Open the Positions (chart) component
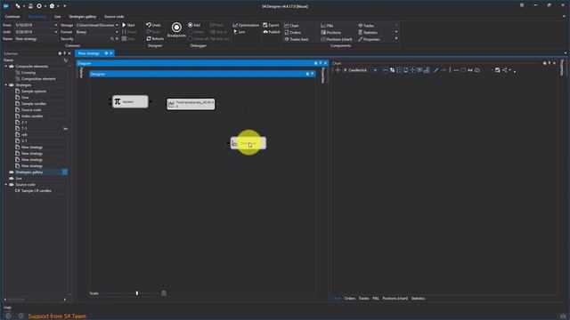The image size is (570, 320). [337, 39]
